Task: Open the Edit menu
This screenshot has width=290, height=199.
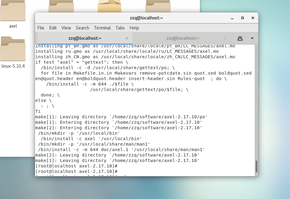Action: pos(53,28)
